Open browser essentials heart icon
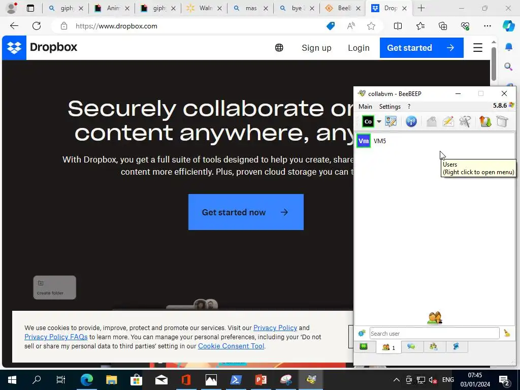The image size is (520, 390). 465,26
